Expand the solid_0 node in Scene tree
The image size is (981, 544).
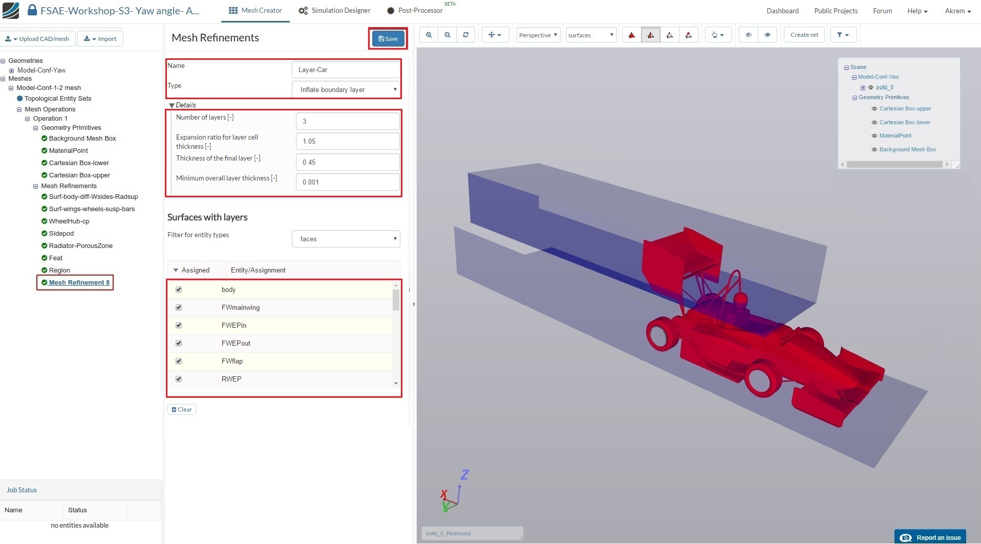pyautogui.click(x=863, y=87)
